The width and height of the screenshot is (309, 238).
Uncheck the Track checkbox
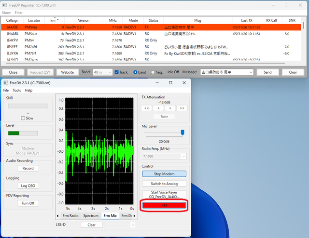(x=117, y=72)
